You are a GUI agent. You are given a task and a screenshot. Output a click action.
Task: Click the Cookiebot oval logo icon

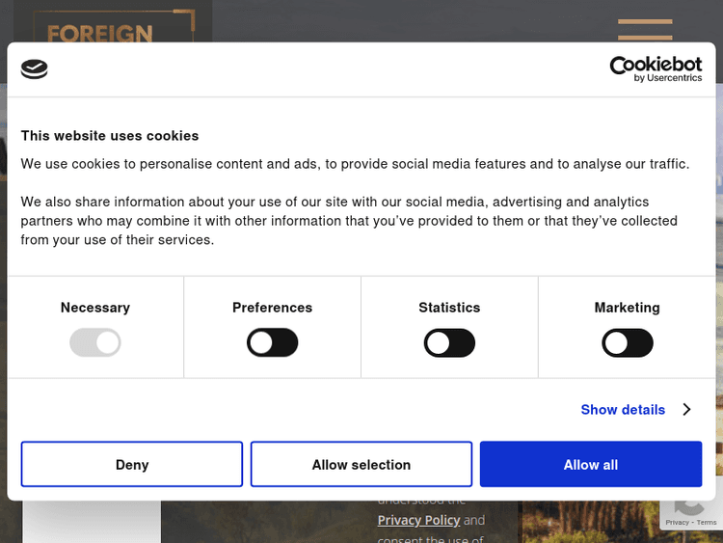pyautogui.click(x=35, y=69)
